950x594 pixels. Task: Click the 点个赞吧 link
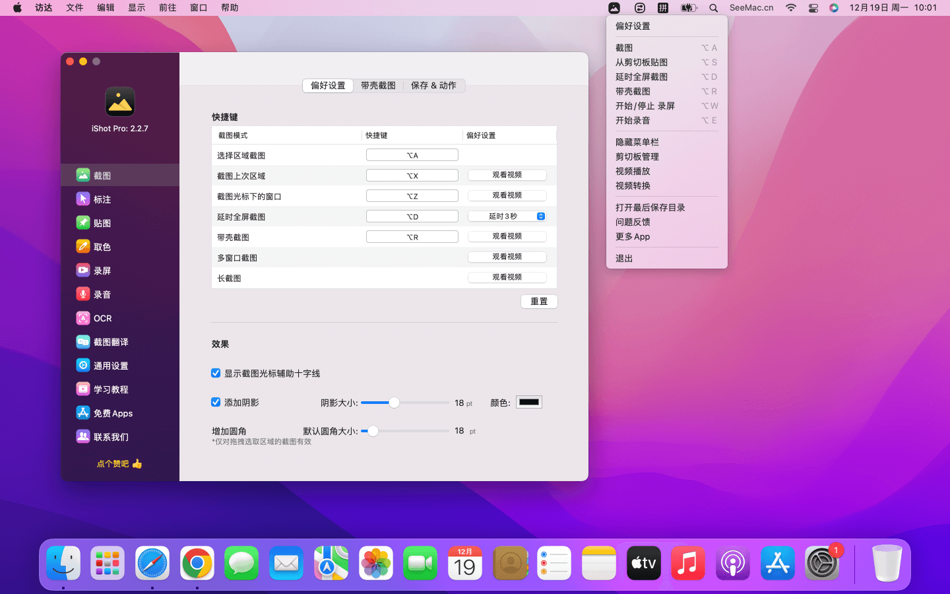tap(119, 464)
